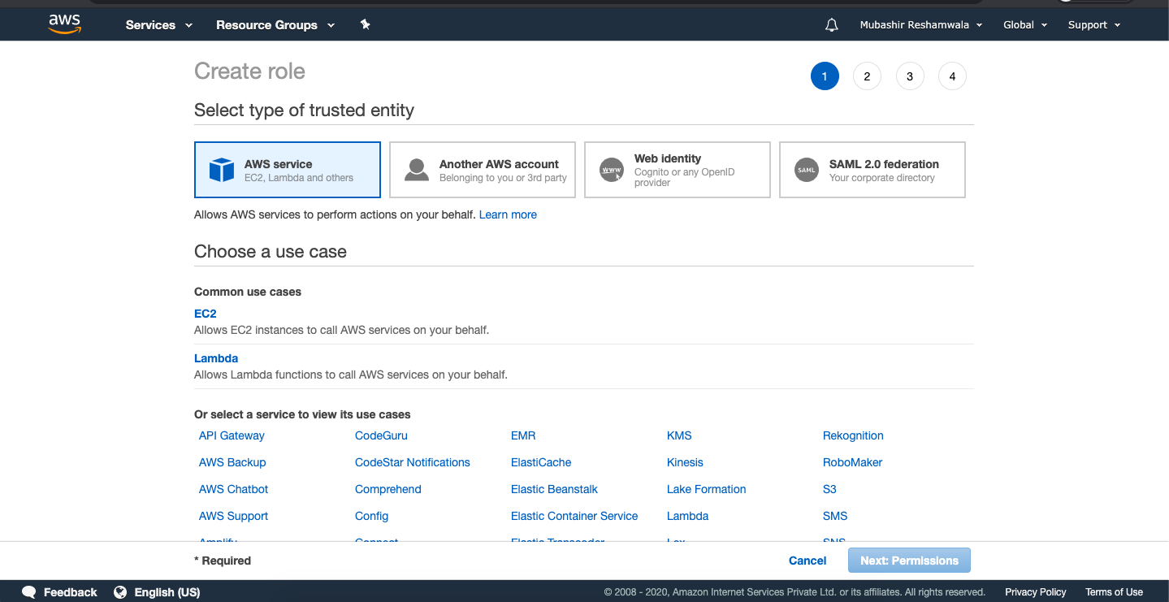Select CodeGuru service
Screen dimensions: 1169x602
pos(381,435)
